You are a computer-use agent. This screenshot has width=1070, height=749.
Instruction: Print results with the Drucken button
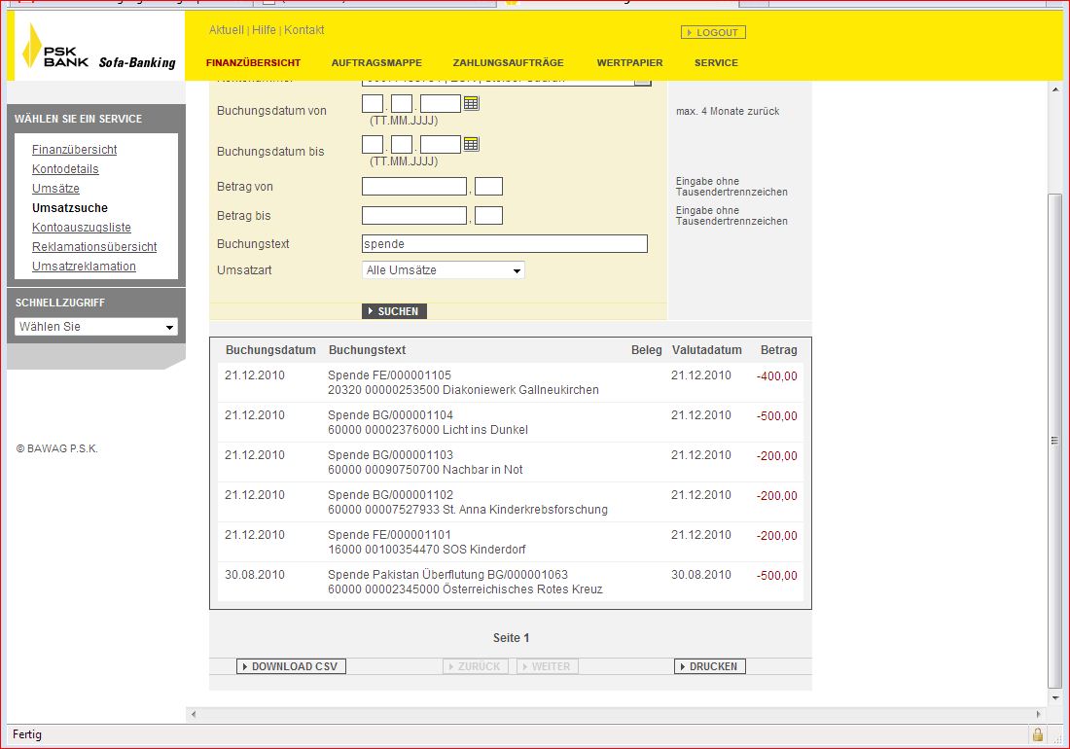tap(710, 666)
